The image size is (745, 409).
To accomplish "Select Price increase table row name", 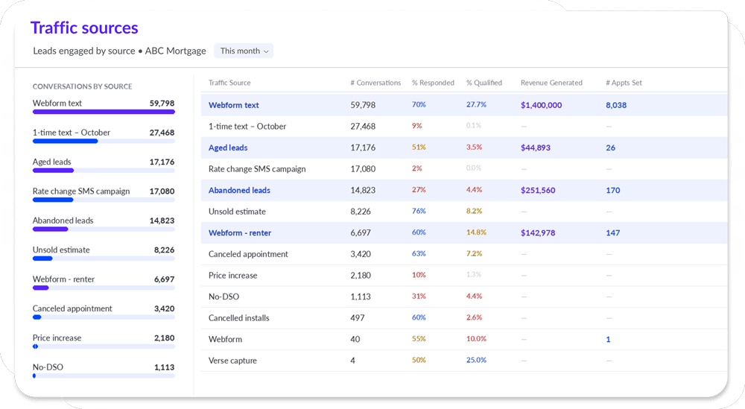I will click(232, 276).
